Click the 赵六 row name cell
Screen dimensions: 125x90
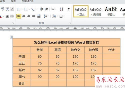click(22, 70)
